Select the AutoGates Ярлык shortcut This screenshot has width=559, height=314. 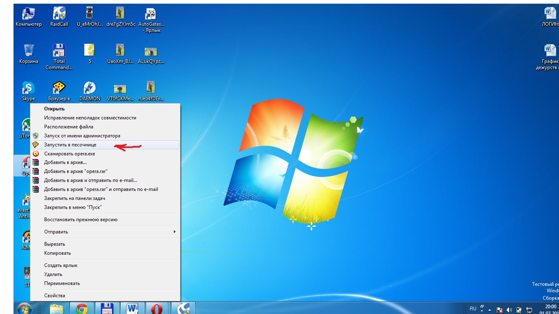pos(151,20)
